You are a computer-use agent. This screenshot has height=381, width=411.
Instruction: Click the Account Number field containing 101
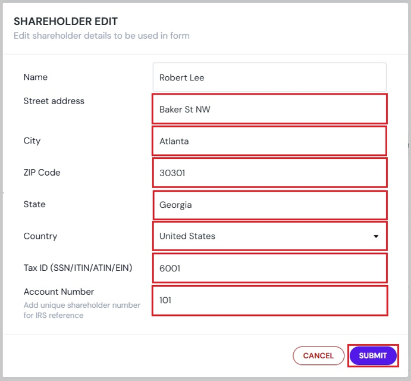click(269, 301)
